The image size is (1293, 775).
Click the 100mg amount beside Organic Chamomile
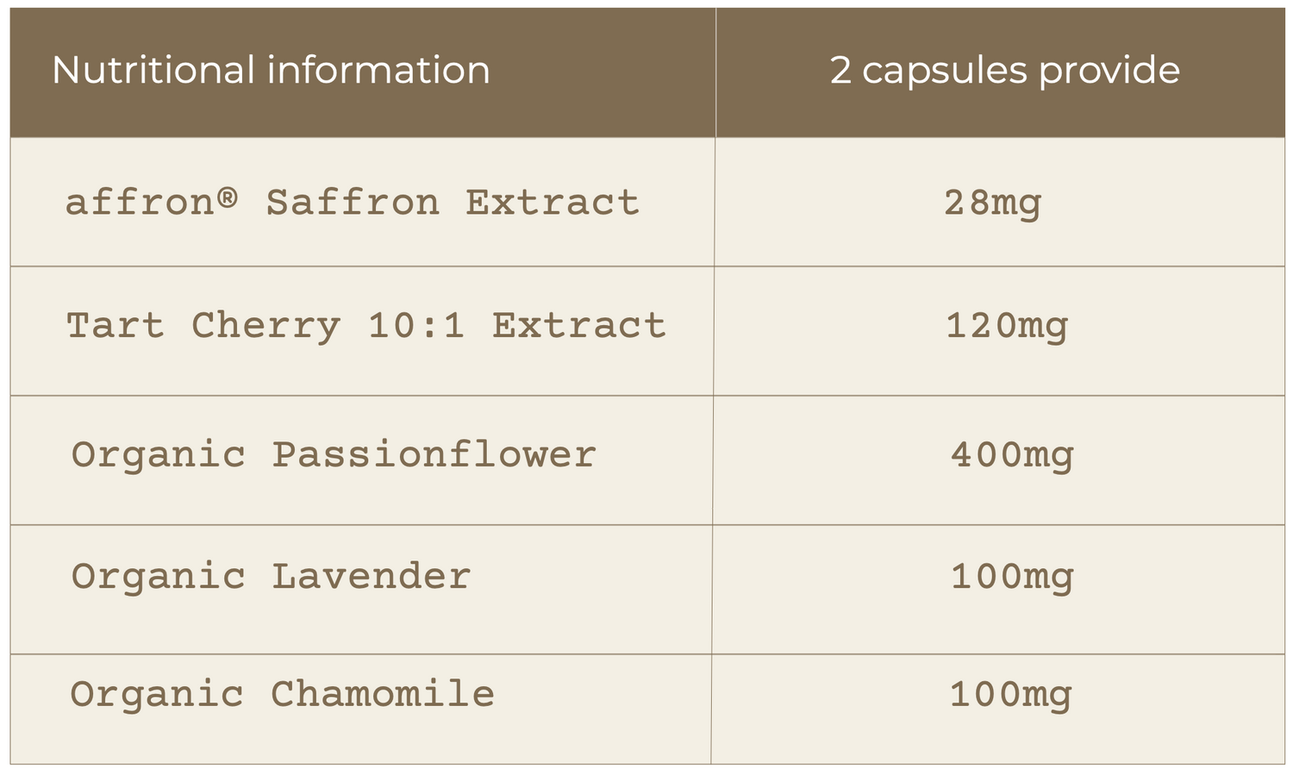click(1010, 695)
